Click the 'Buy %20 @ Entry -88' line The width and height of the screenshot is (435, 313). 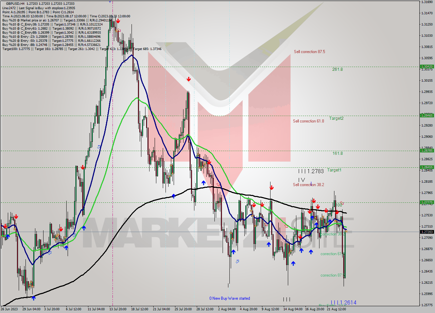(x=51, y=45)
